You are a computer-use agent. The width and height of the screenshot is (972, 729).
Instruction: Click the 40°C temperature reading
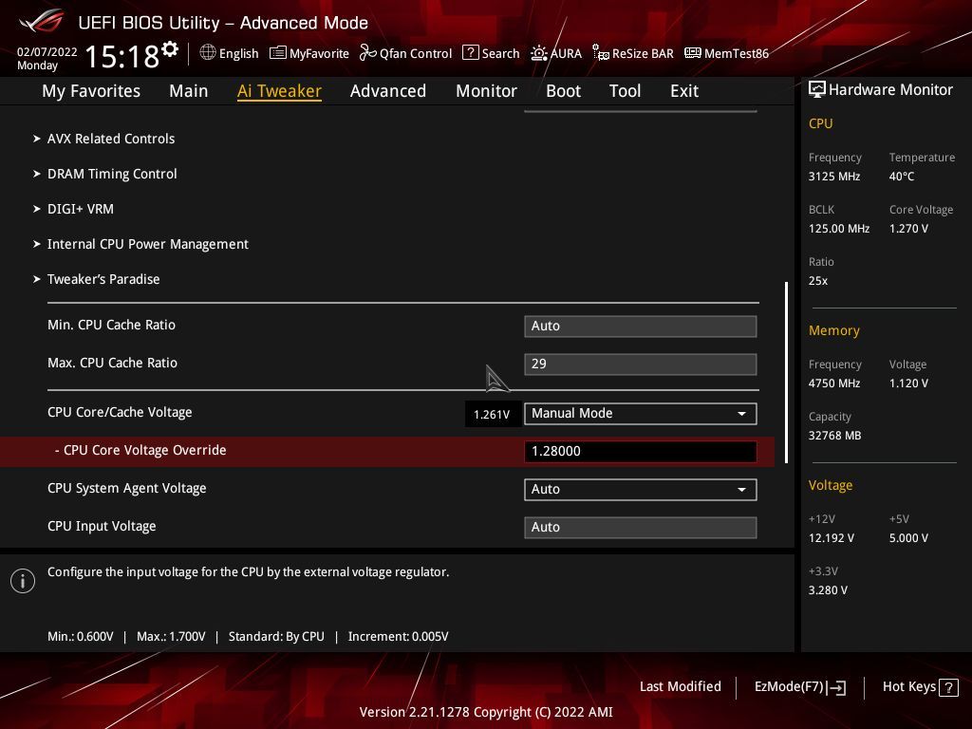(x=902, y=176)
